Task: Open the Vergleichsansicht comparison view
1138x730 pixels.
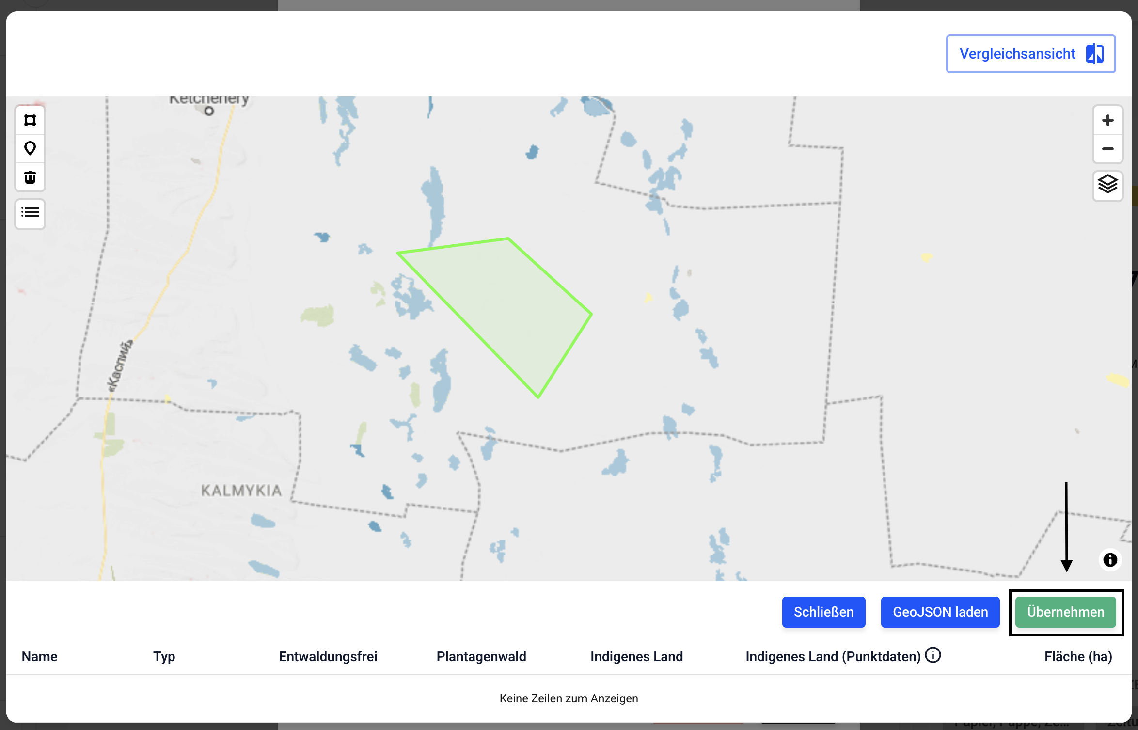Action: pyautogui.click(x=1030, y=54)
